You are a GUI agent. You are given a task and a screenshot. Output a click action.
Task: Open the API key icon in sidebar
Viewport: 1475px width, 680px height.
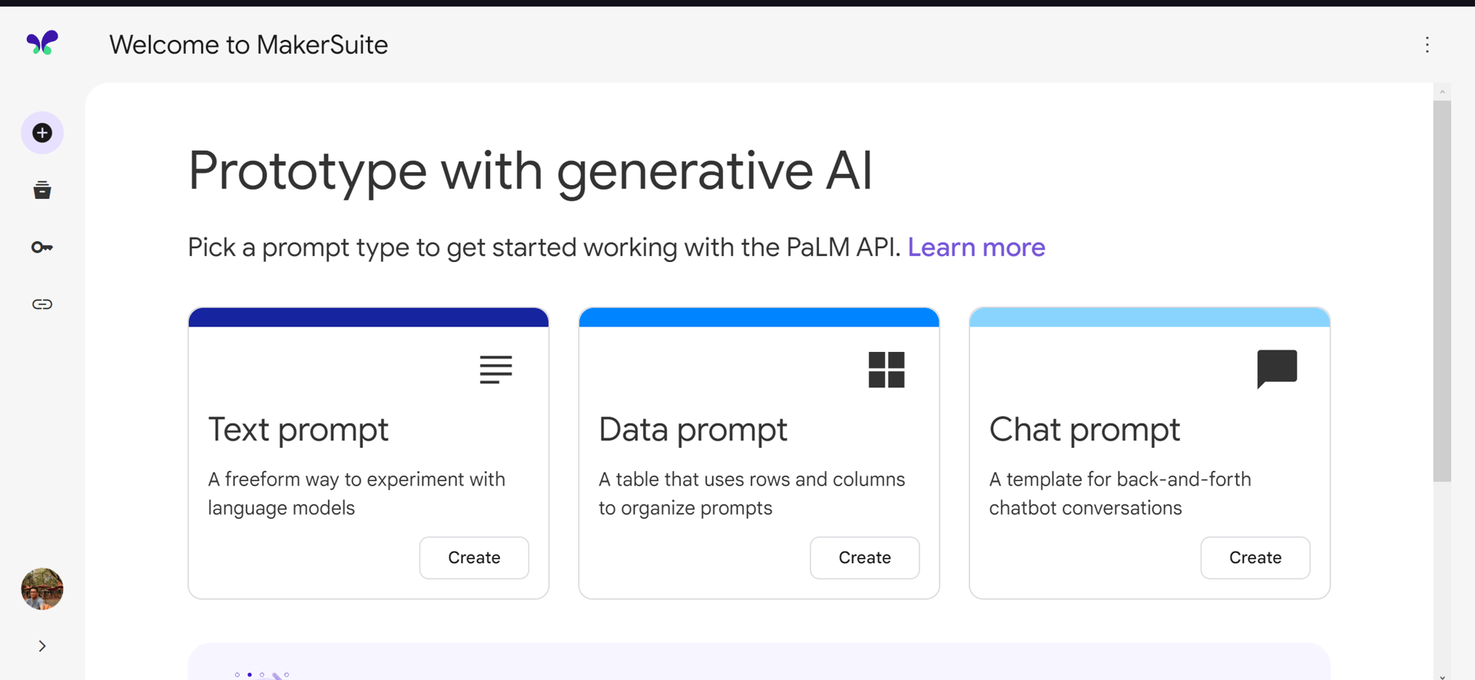(42, 247)
